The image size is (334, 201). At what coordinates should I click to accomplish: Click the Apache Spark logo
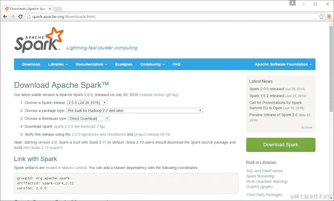[39, 40]
